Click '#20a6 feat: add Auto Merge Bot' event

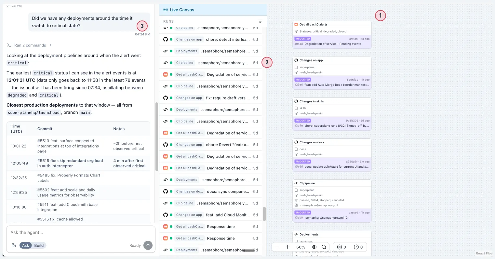(x=332, y=85)
